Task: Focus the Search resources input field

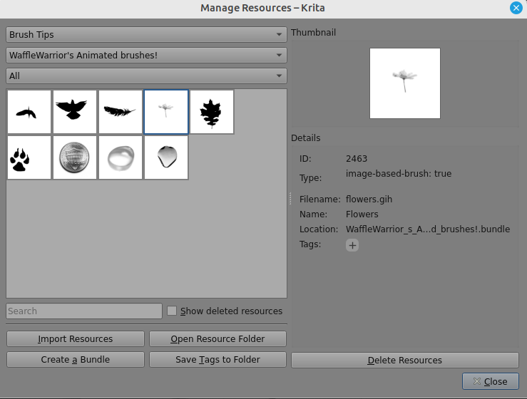Action: point(84,311)
